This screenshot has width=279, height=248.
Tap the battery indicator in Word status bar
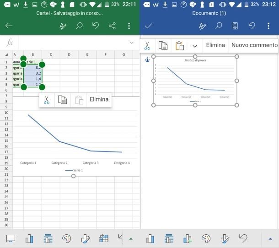click(247, 4)
